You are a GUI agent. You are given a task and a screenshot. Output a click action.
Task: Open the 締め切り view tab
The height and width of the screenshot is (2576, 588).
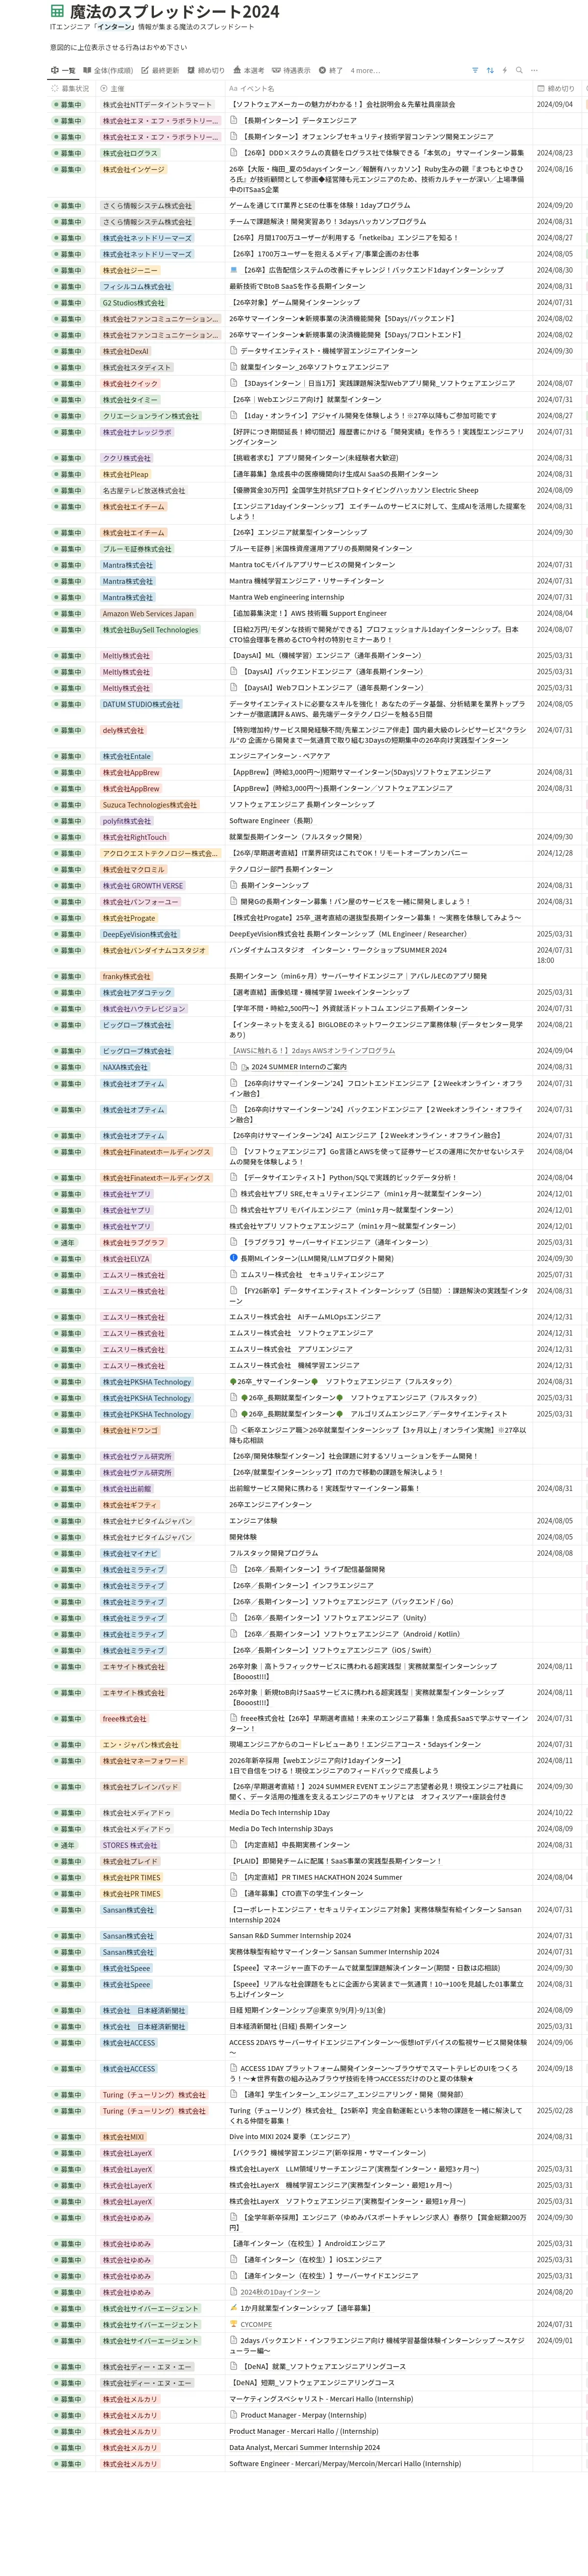206,71
